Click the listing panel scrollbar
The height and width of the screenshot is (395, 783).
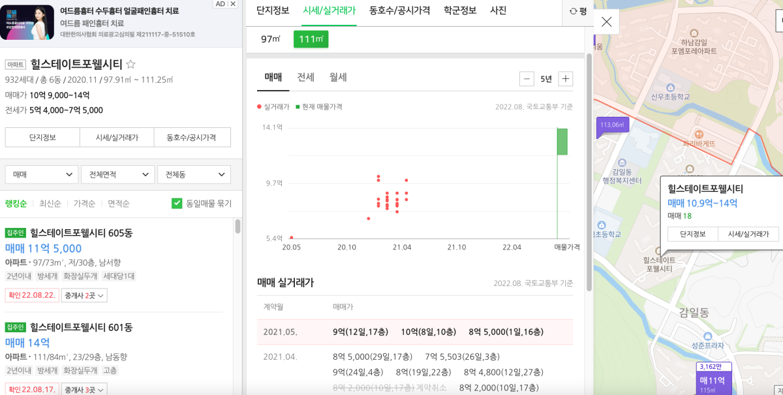(x=238, y=226)
